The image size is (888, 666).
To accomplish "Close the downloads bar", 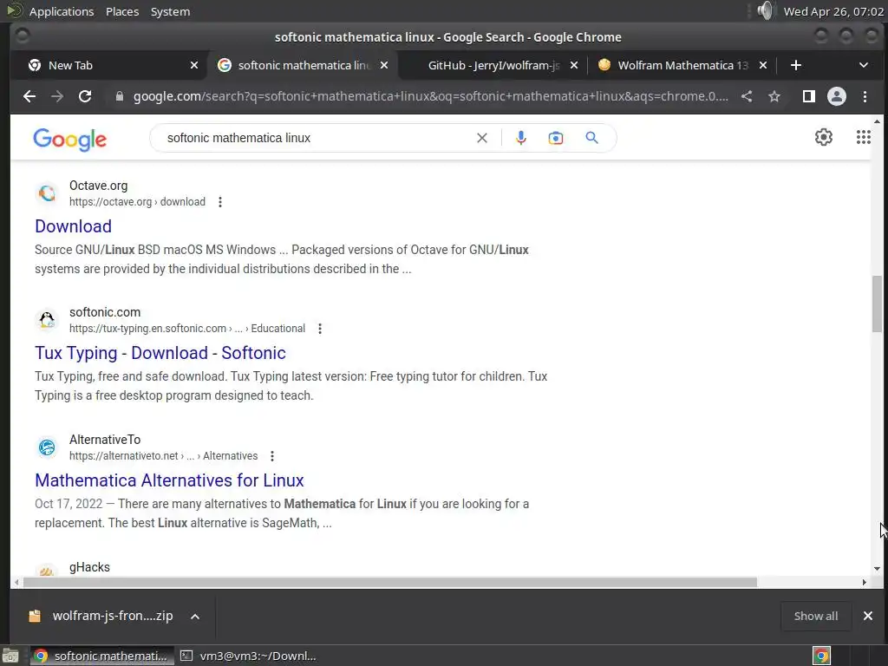I will pos(867,616).
